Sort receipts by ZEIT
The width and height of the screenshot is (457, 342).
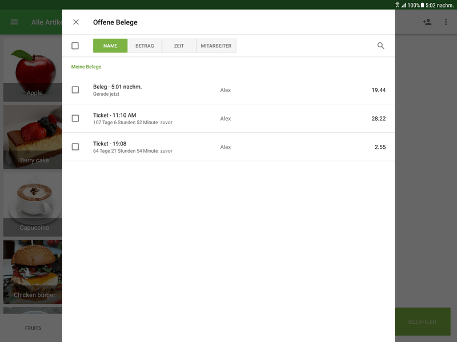coord(179,46)
